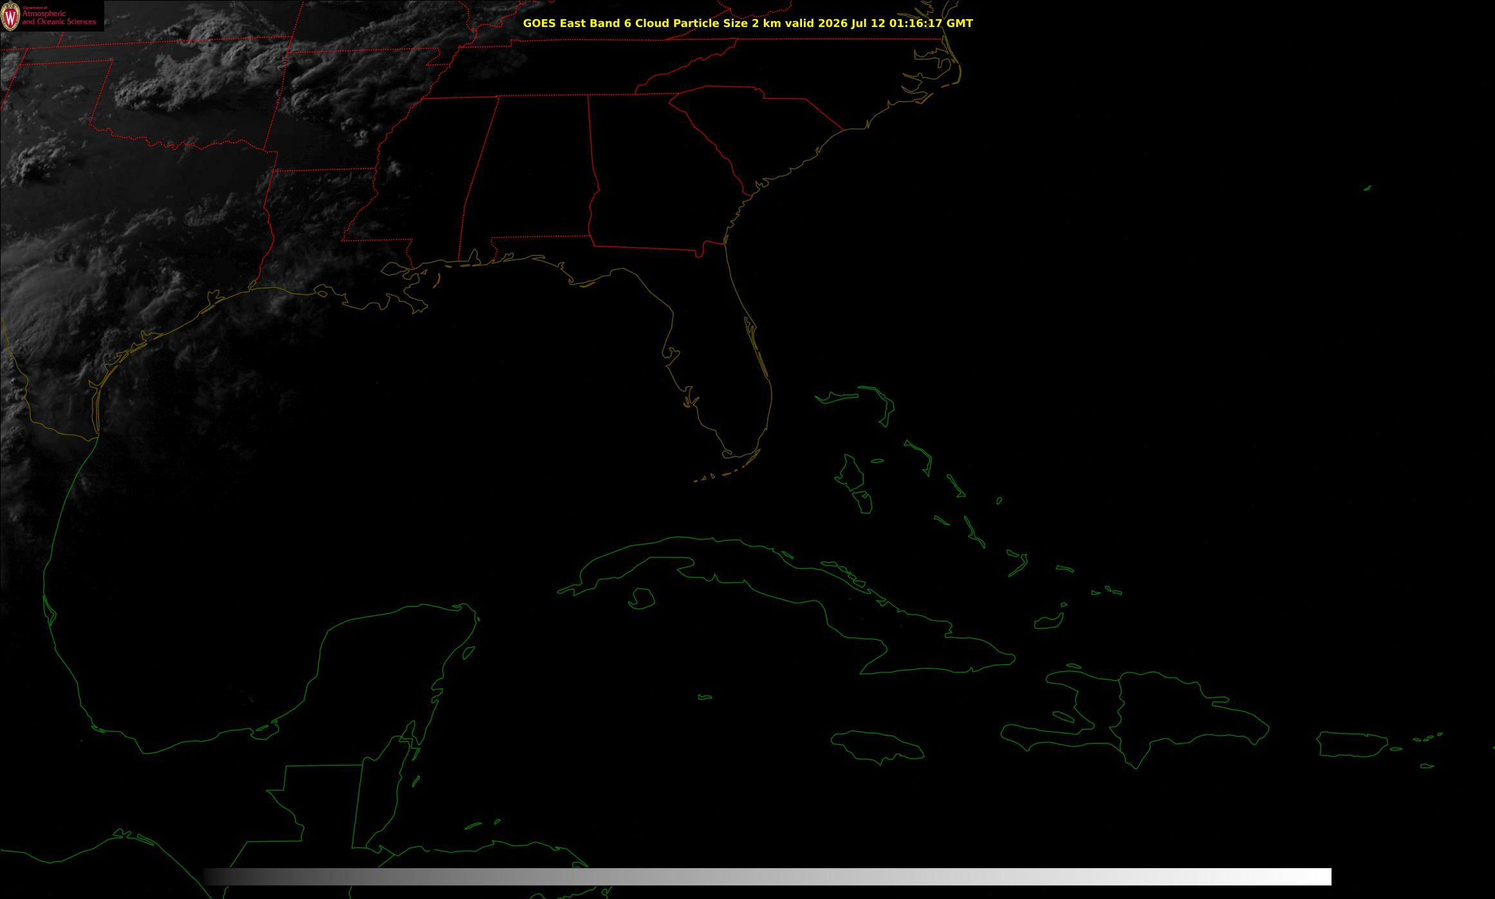Click the white end of grayscale colorbar

coord(1313,876)
